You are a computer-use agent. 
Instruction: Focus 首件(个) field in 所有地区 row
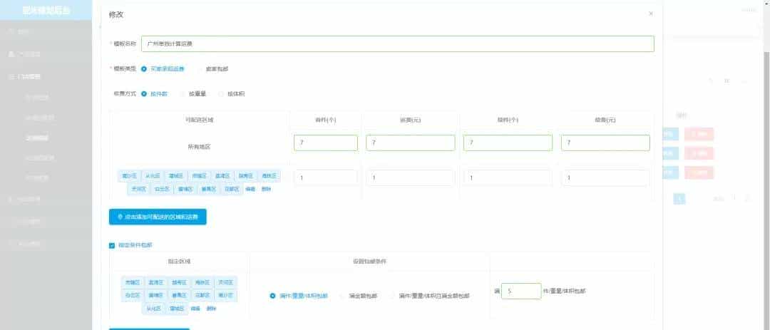click(326, 143)
